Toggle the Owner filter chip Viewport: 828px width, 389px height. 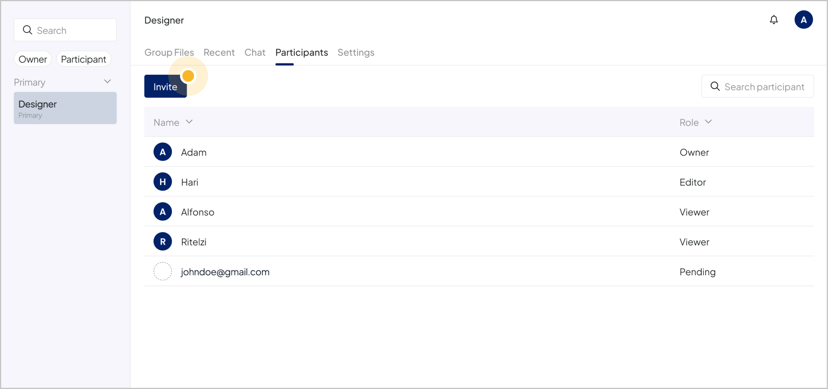33,59
